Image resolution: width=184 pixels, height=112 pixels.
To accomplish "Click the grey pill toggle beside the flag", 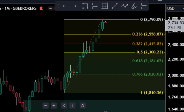I will (x=50, y=8).
